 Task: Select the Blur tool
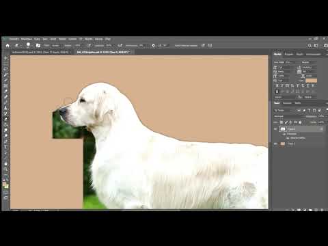(5, 130)
